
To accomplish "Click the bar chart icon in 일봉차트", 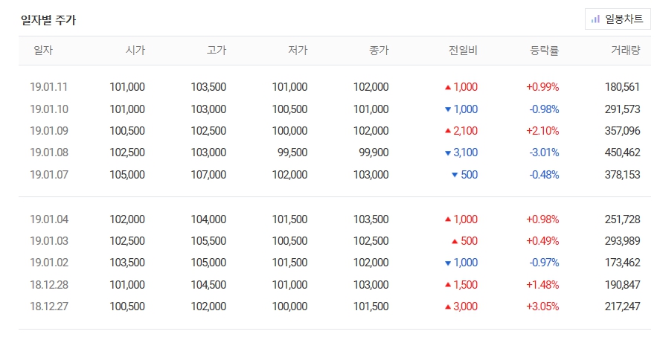I will pos(595,19).
